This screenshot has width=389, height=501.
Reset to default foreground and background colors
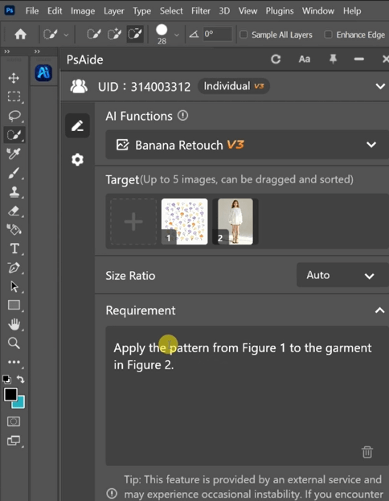click(x=6, y=380)
